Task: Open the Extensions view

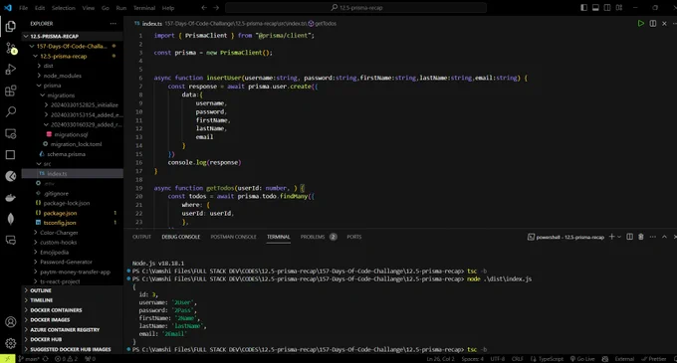Action: pos(11,91)
